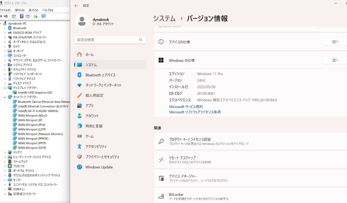Click the forward arrow in Device Manager toolbar
Viewport: 347px width, 203px height.
coord(6,16)
